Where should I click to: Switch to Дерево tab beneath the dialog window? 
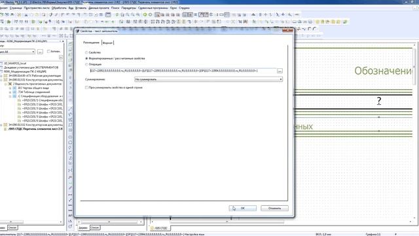pos(83,227)
